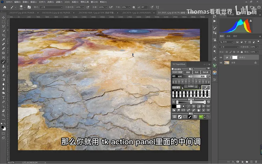
Task: Select the Clone Stamp tool
Action: [3, 66]
